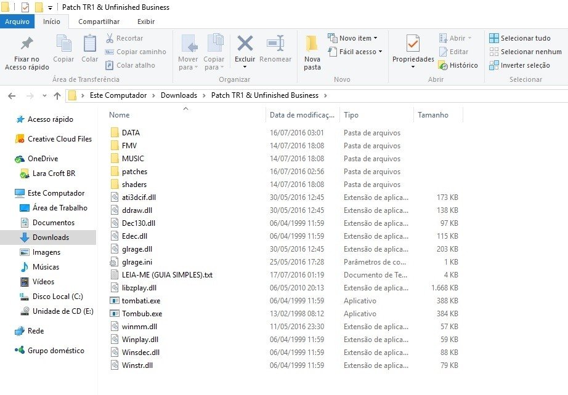Viewport: 568px width, 395px height.
Task: Click the Renomear icon in ribbon
Action: tap(275, 44)
